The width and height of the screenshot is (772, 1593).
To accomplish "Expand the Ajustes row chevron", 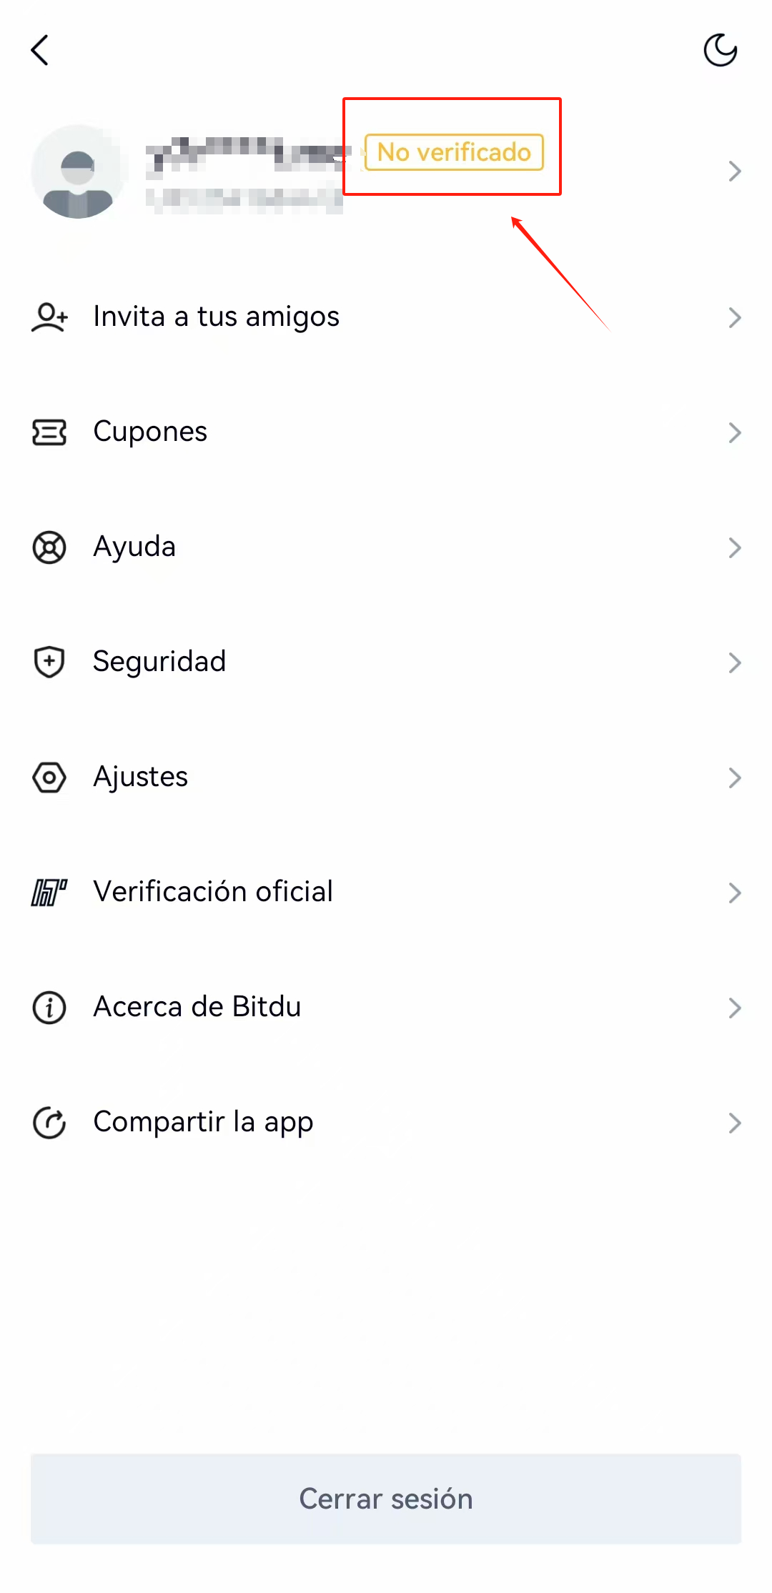I will tap(734, 778).
